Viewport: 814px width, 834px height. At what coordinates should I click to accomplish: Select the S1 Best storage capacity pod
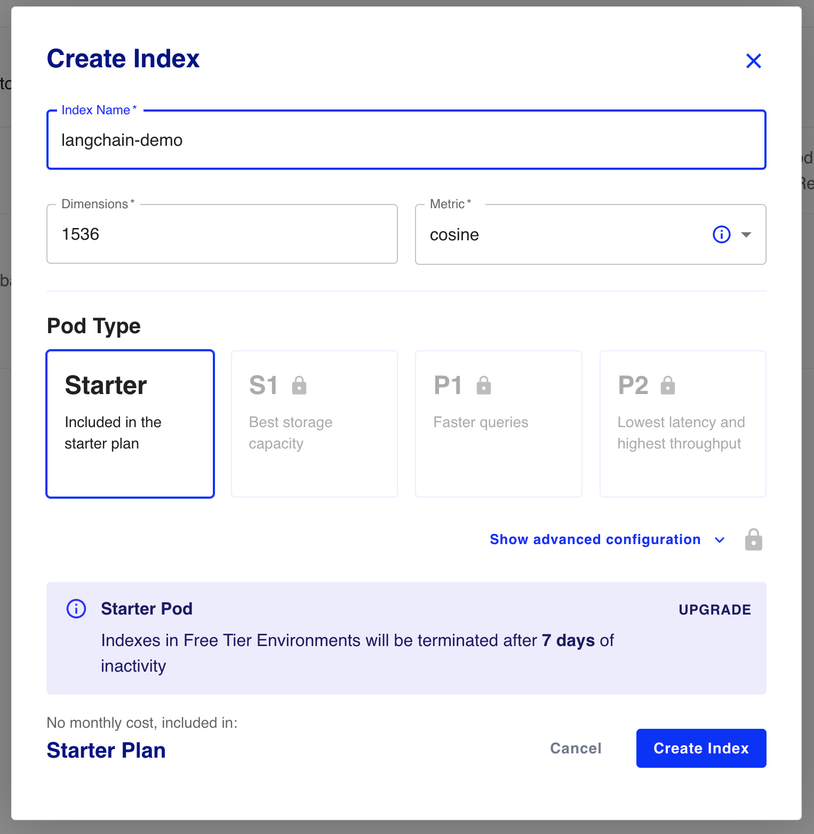tap(314, 423)
